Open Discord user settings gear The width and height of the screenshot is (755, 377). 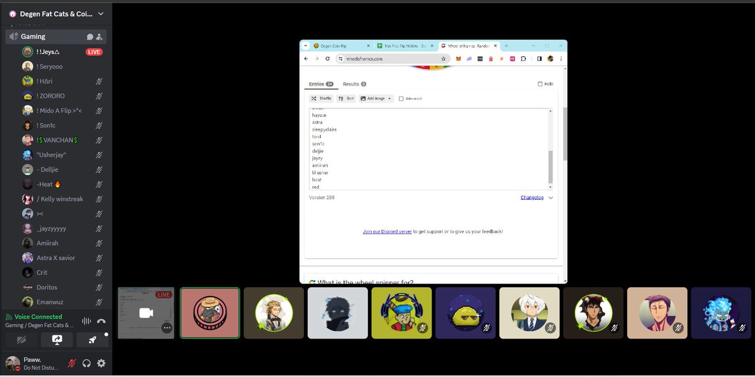click(x=101, y=363)
